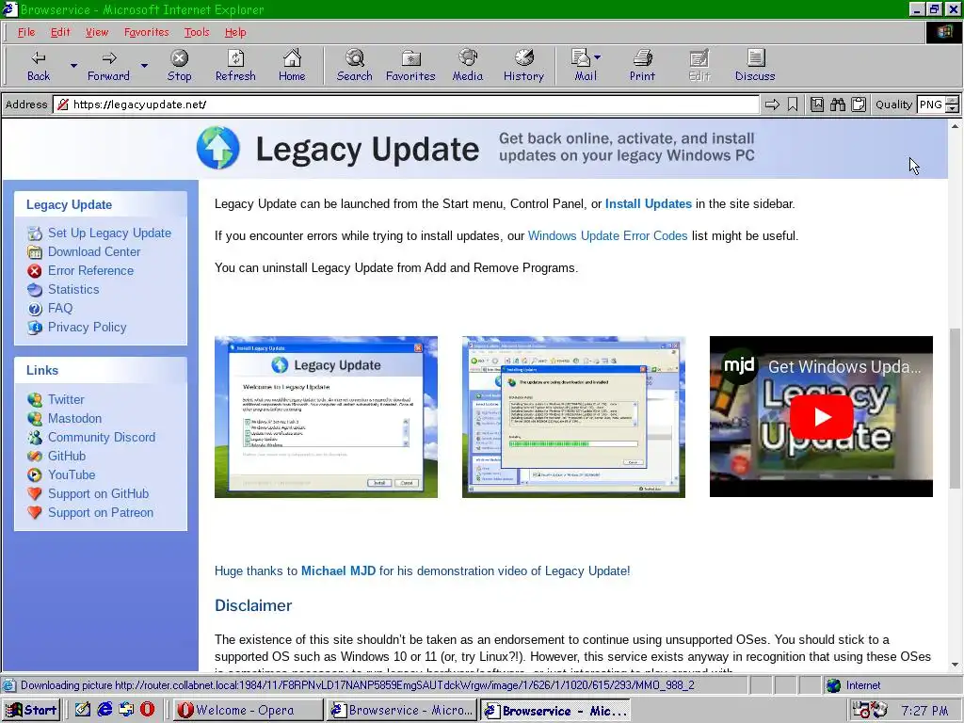Open the Privacy Policy sidebar link
Viewport: 964px width, 723px height.
pos(88,327)
